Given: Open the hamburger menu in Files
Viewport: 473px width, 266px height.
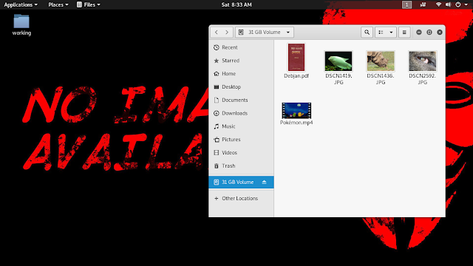Looking at the screenshot, I should pos(404,33).
